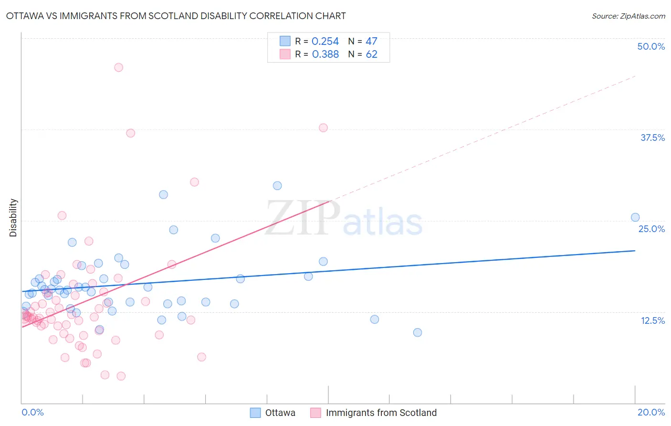The image size is (671, 426).
Task: Click the blue R = 0.254 swatch
Action: pos(285,41)
